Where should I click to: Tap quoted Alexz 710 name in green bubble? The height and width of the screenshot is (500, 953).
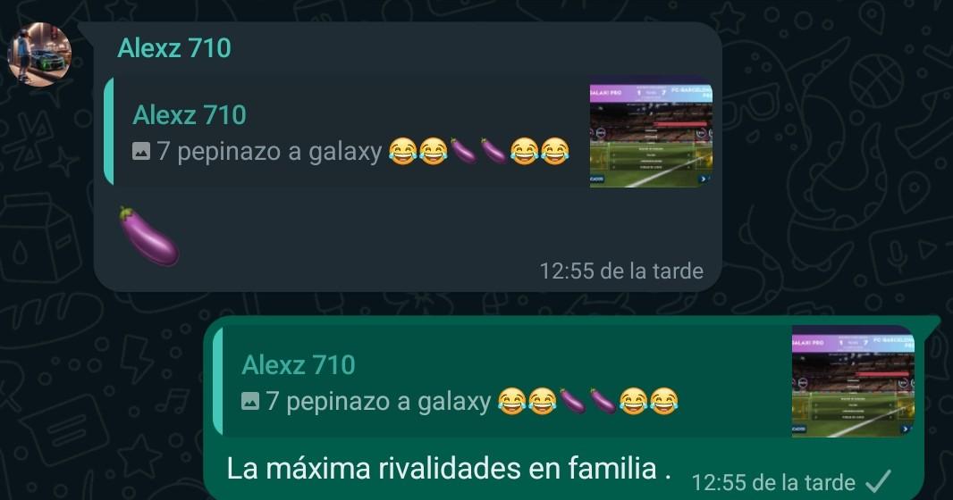tap(299, 364)
